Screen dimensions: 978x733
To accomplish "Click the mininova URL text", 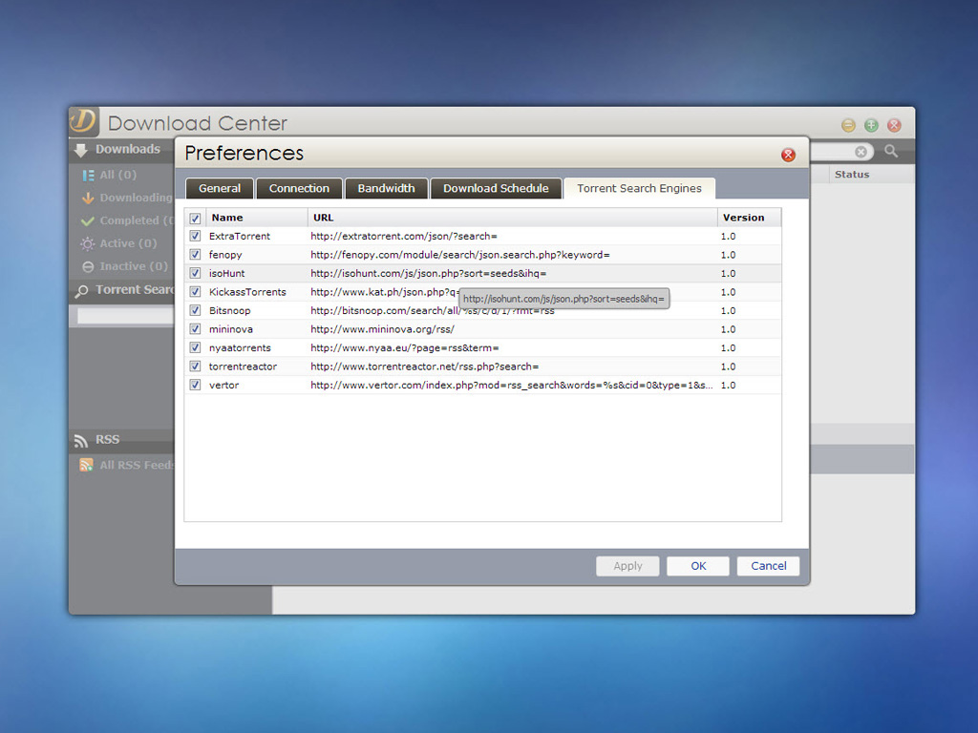I will pos(382,329).
